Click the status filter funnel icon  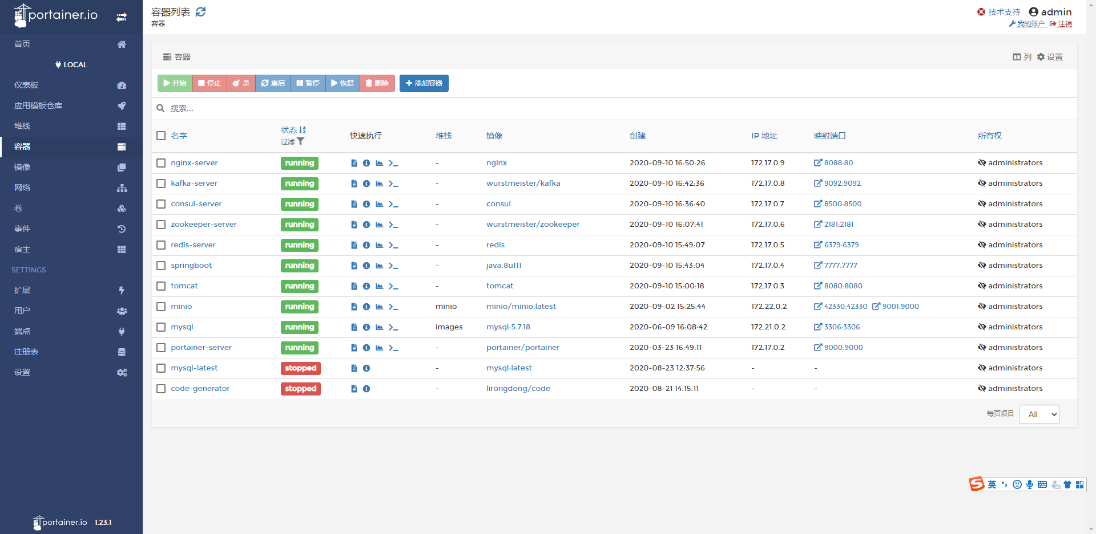click(301, 141)
